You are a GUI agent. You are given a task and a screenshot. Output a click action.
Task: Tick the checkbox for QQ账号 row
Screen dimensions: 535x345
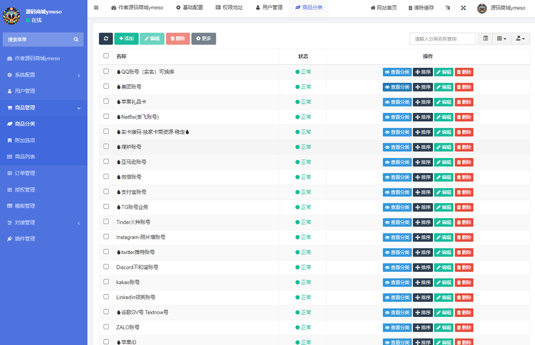[x=106, y=71]
